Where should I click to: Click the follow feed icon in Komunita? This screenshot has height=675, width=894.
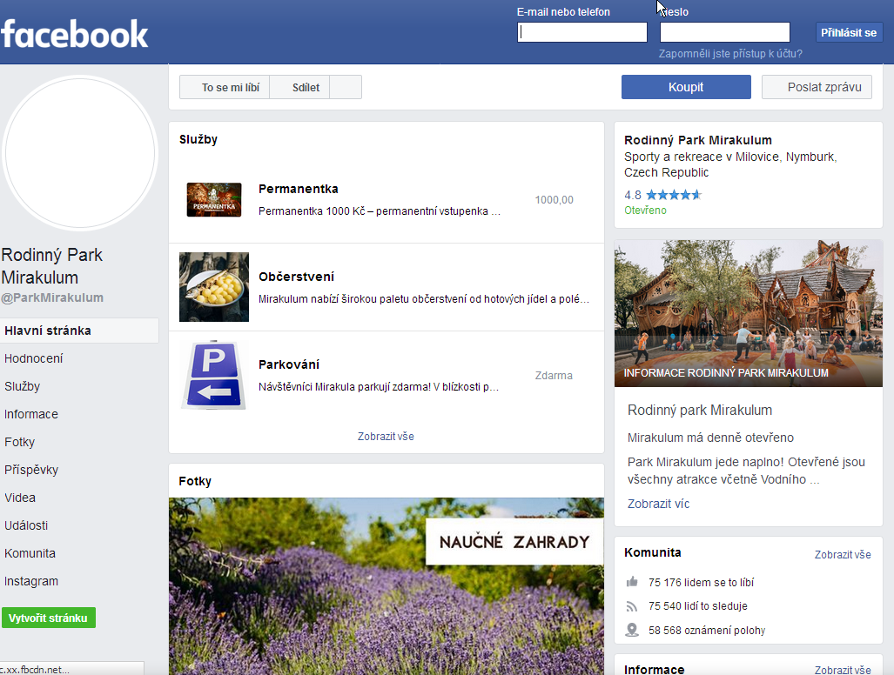click(x=632, y=606)
